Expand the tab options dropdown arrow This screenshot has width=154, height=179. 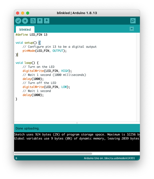click(132, 29)
